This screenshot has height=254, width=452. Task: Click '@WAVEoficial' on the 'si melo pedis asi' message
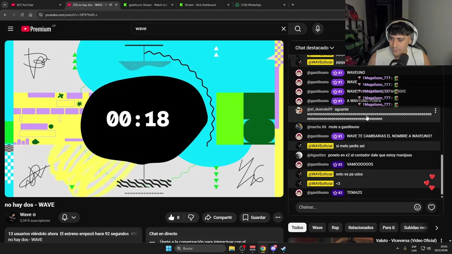(x=320, y=146)
